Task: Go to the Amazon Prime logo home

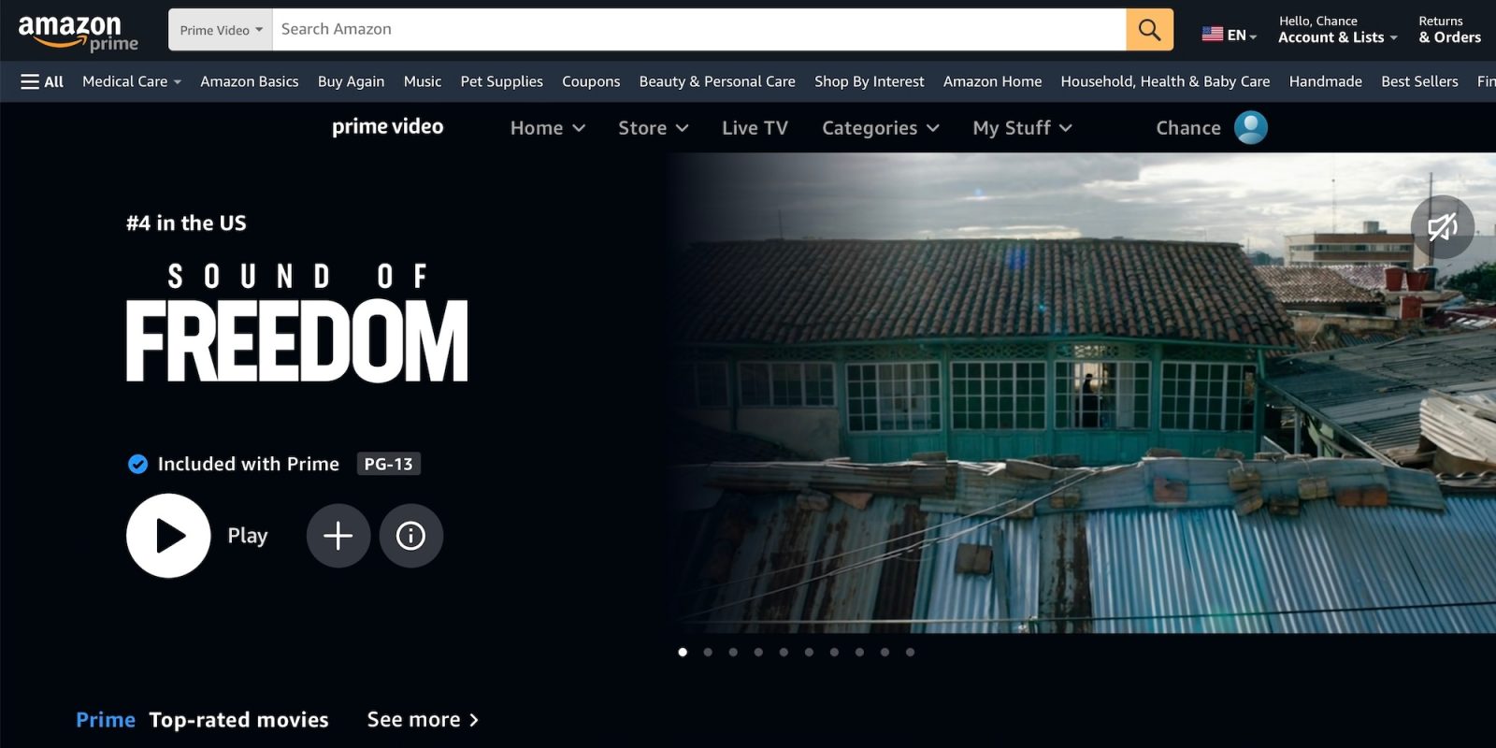Action: click(x=78, y=33)
